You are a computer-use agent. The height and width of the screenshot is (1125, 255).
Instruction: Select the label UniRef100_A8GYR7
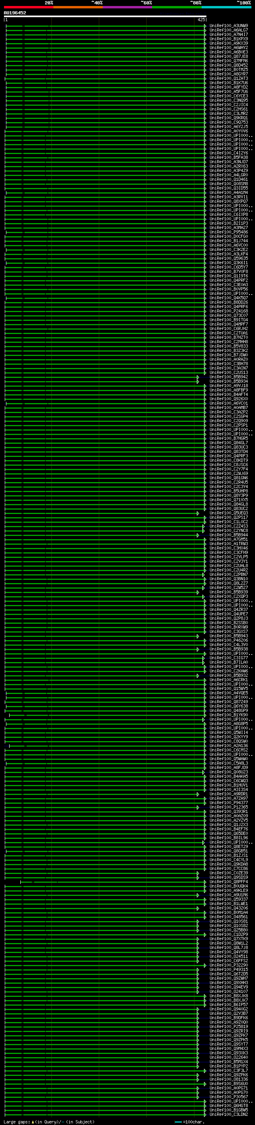229,74
